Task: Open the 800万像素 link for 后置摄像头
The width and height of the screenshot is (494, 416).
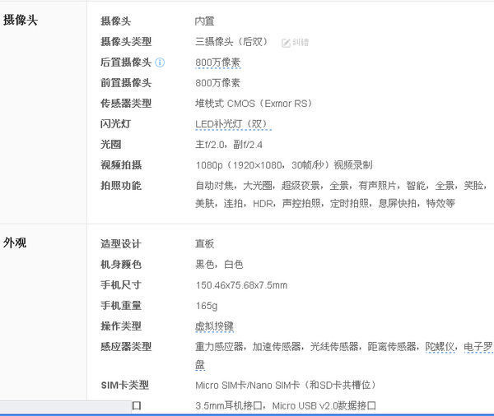Action: click(217, 62)
